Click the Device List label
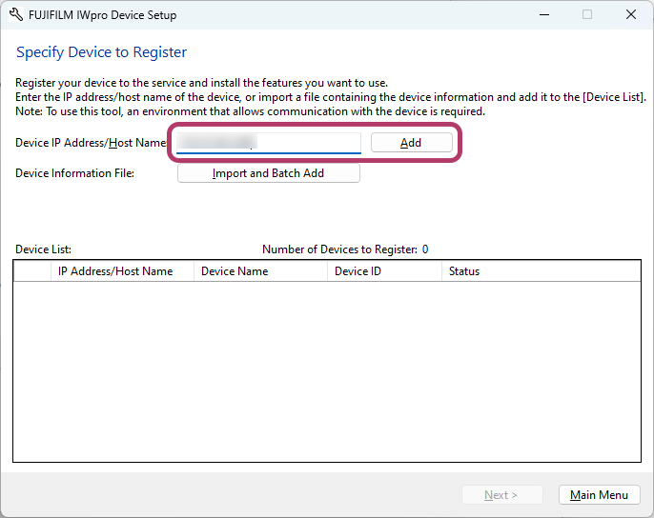 pos(44,249)
